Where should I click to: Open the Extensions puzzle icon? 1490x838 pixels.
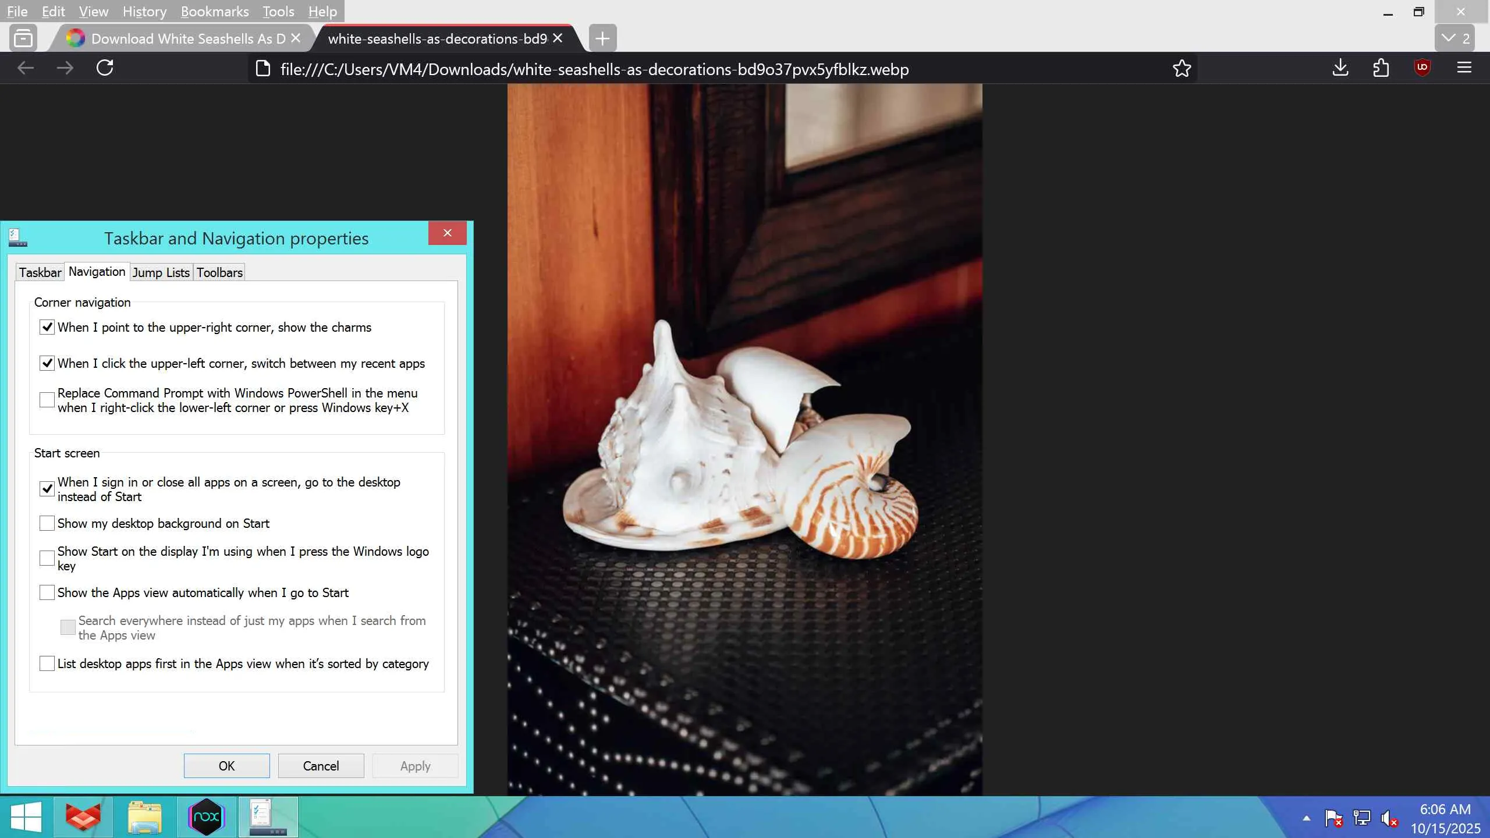(1381, 68)
